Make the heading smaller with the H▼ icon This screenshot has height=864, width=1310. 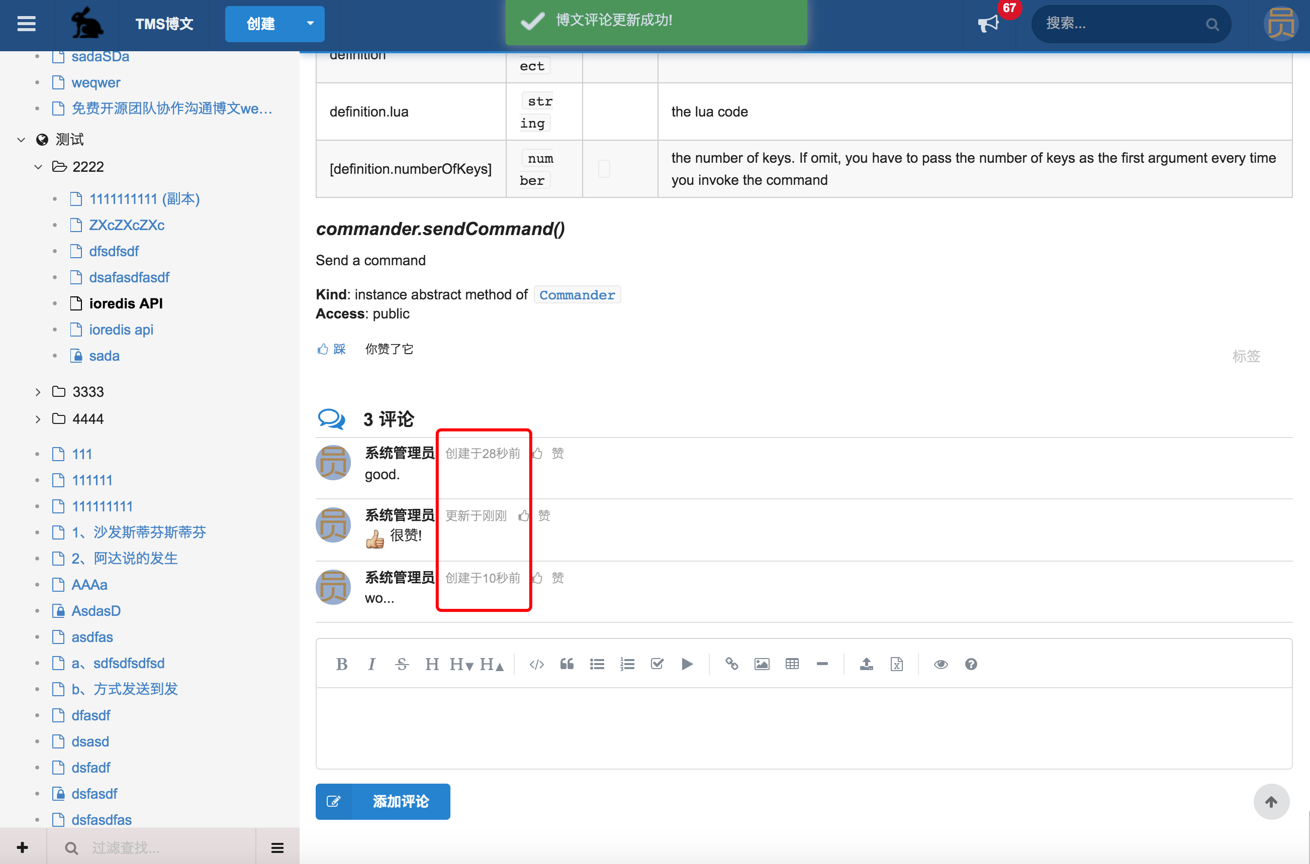tap(461, 664)
